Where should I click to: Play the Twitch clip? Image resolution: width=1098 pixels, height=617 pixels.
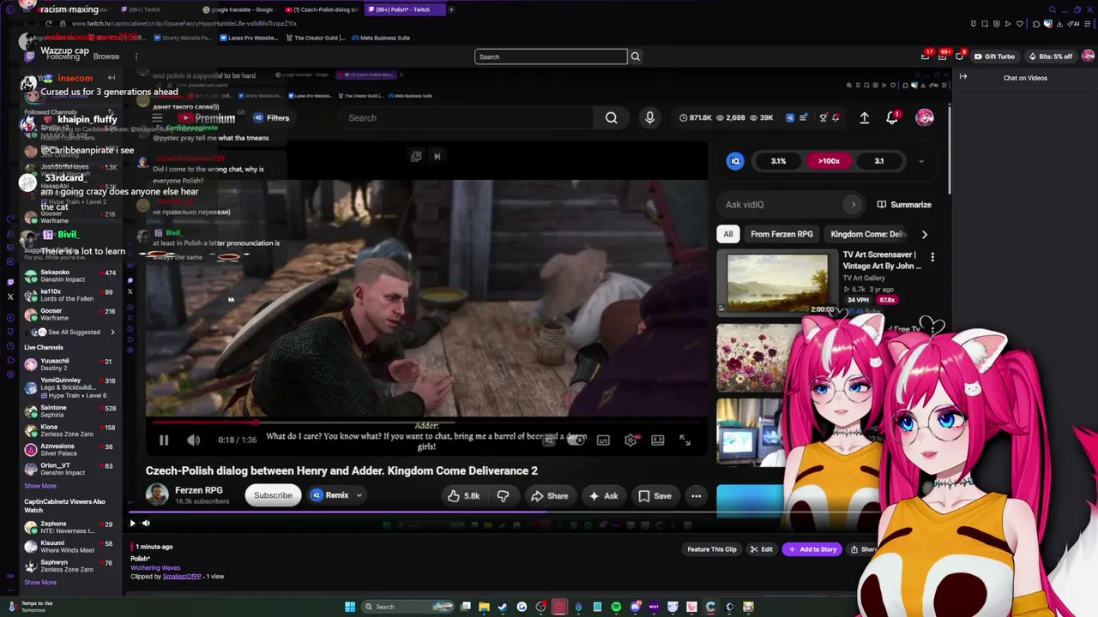132,524
